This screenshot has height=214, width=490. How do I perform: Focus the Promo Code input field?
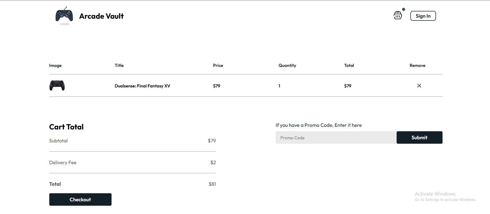336,137
